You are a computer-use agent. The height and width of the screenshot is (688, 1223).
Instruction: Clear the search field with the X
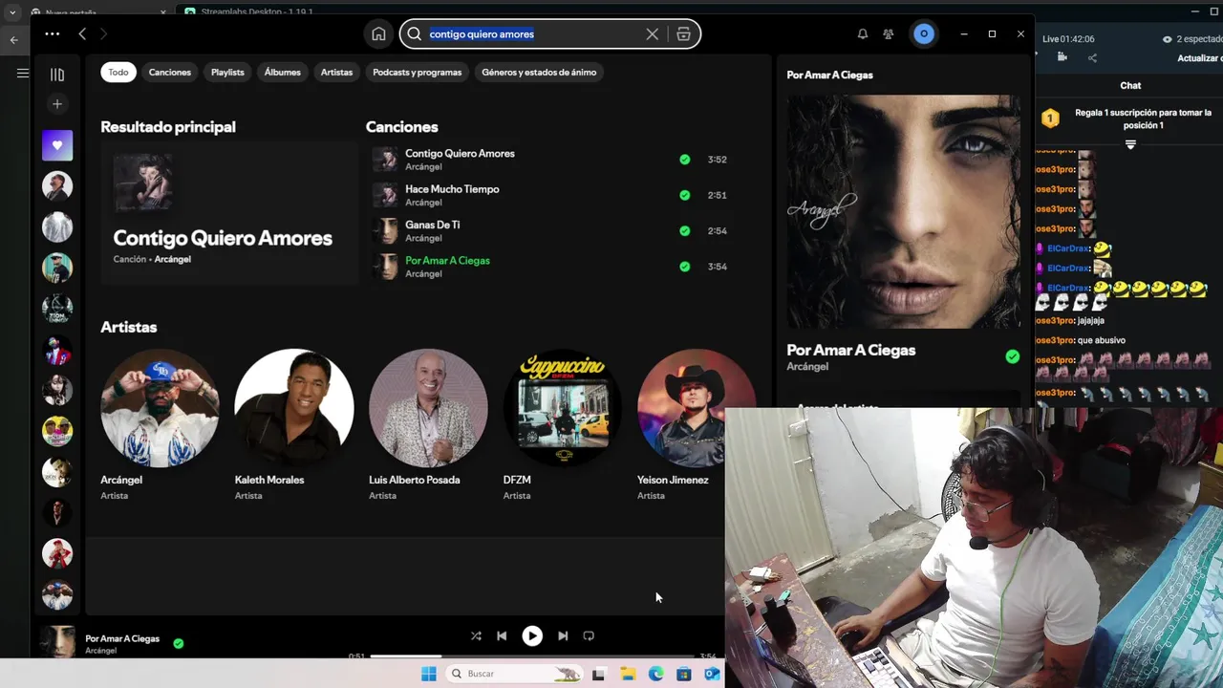point(652,34)
